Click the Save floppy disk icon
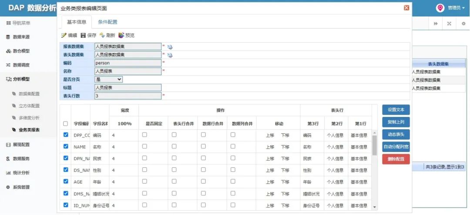This screenshot has height=215, width=470. [x=83, y=35]
